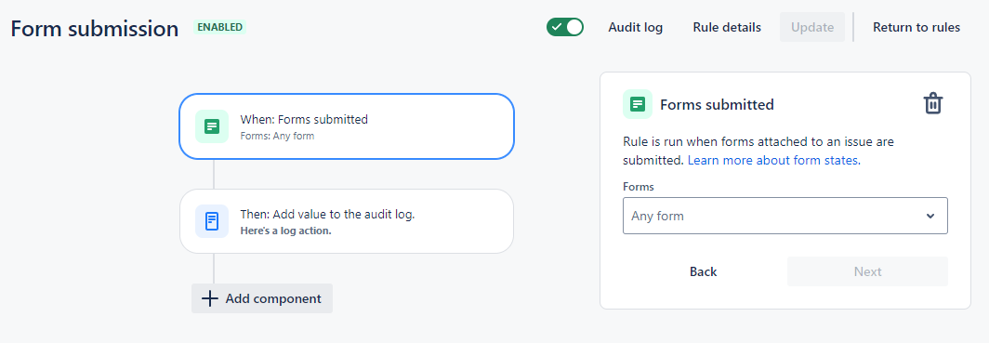The height and width of the screenshot is (343, 989).
Task: Click the green Forms submitted trigger icon
Action: [x=211, y=126]
